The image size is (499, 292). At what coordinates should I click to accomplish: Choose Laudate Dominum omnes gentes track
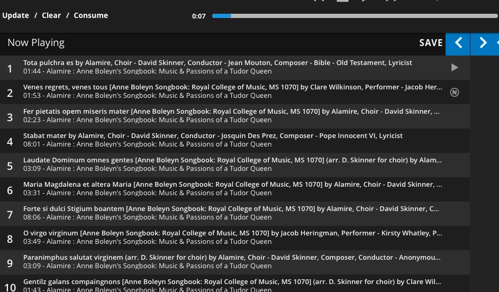(235, 165)
